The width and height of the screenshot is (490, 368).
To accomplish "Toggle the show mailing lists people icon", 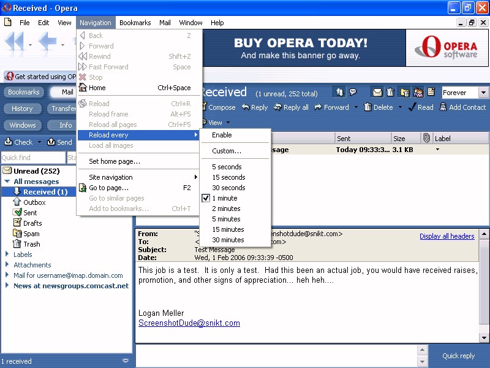I will [418, 93].
